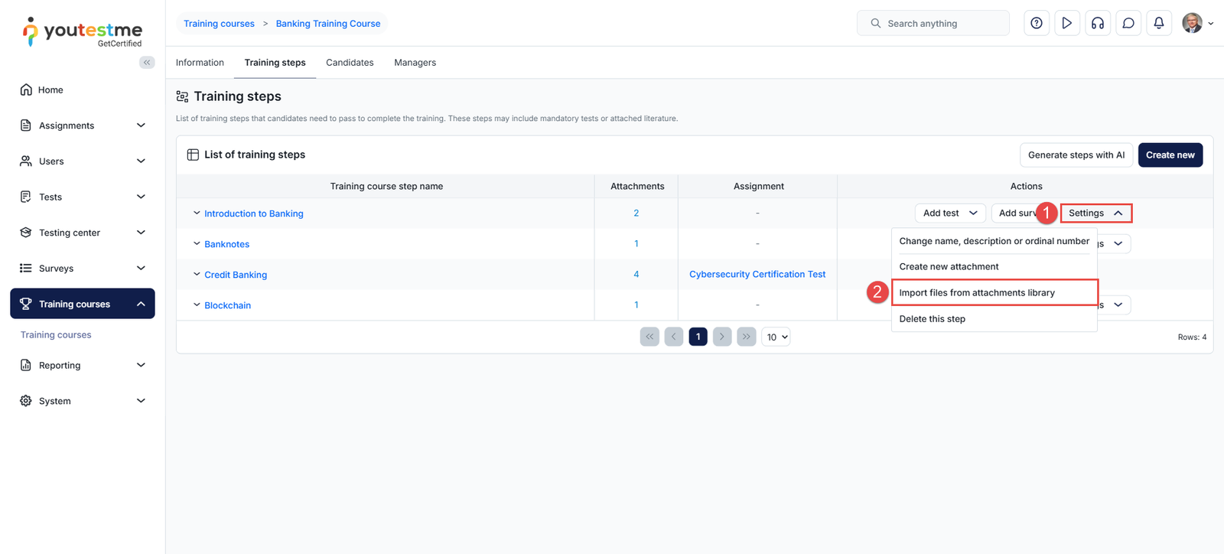Expand the Banknotes row chevron

[197, 244]
